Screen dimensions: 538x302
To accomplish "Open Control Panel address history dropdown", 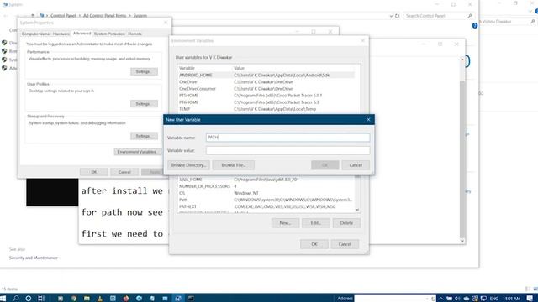I will tap(391, 16).
